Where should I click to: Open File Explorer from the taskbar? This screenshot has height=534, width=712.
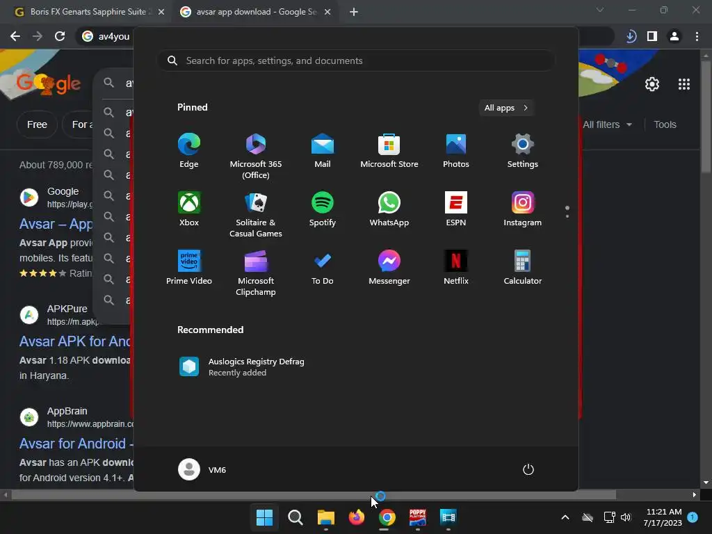[x=325, y=517]
